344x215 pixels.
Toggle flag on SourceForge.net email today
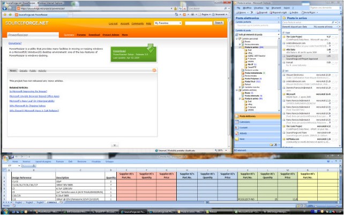coord(336,57)
